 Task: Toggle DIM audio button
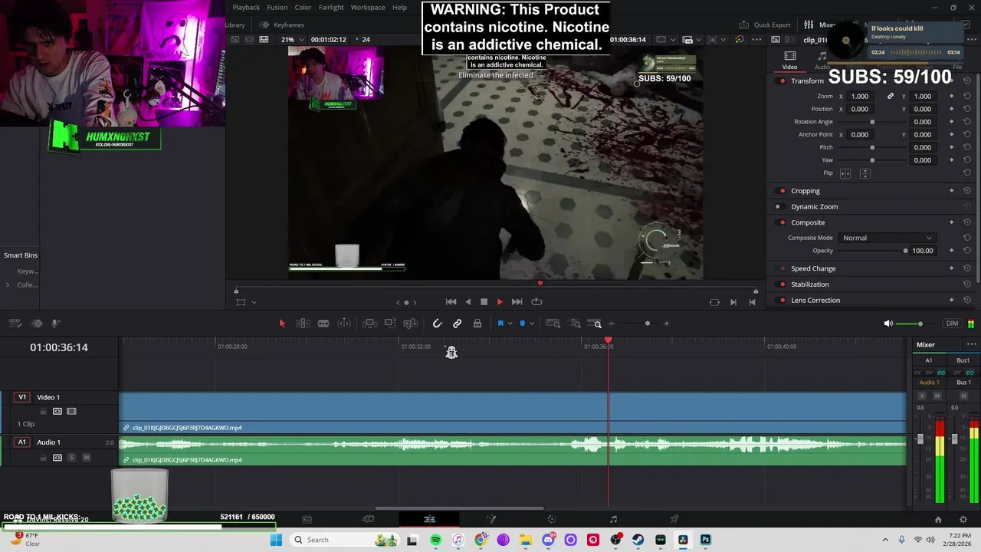(x=952, y=324)
